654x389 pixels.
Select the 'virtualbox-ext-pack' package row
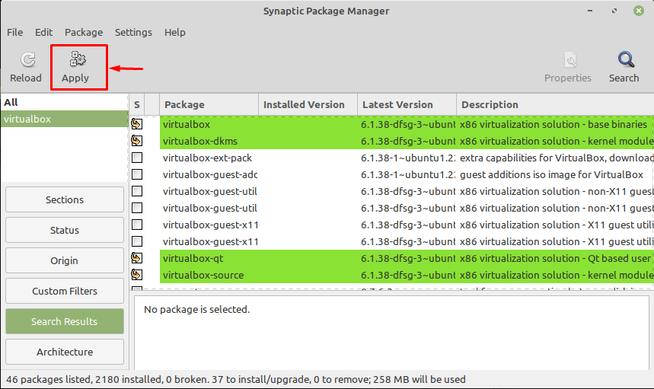tap(391, 158)
